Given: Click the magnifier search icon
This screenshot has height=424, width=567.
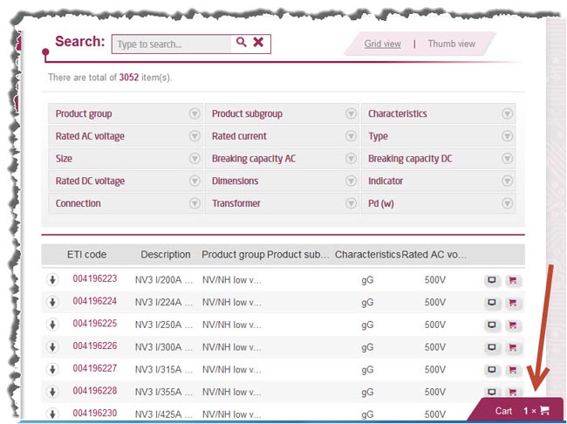Looking at the screenshot, I should 241,43.
